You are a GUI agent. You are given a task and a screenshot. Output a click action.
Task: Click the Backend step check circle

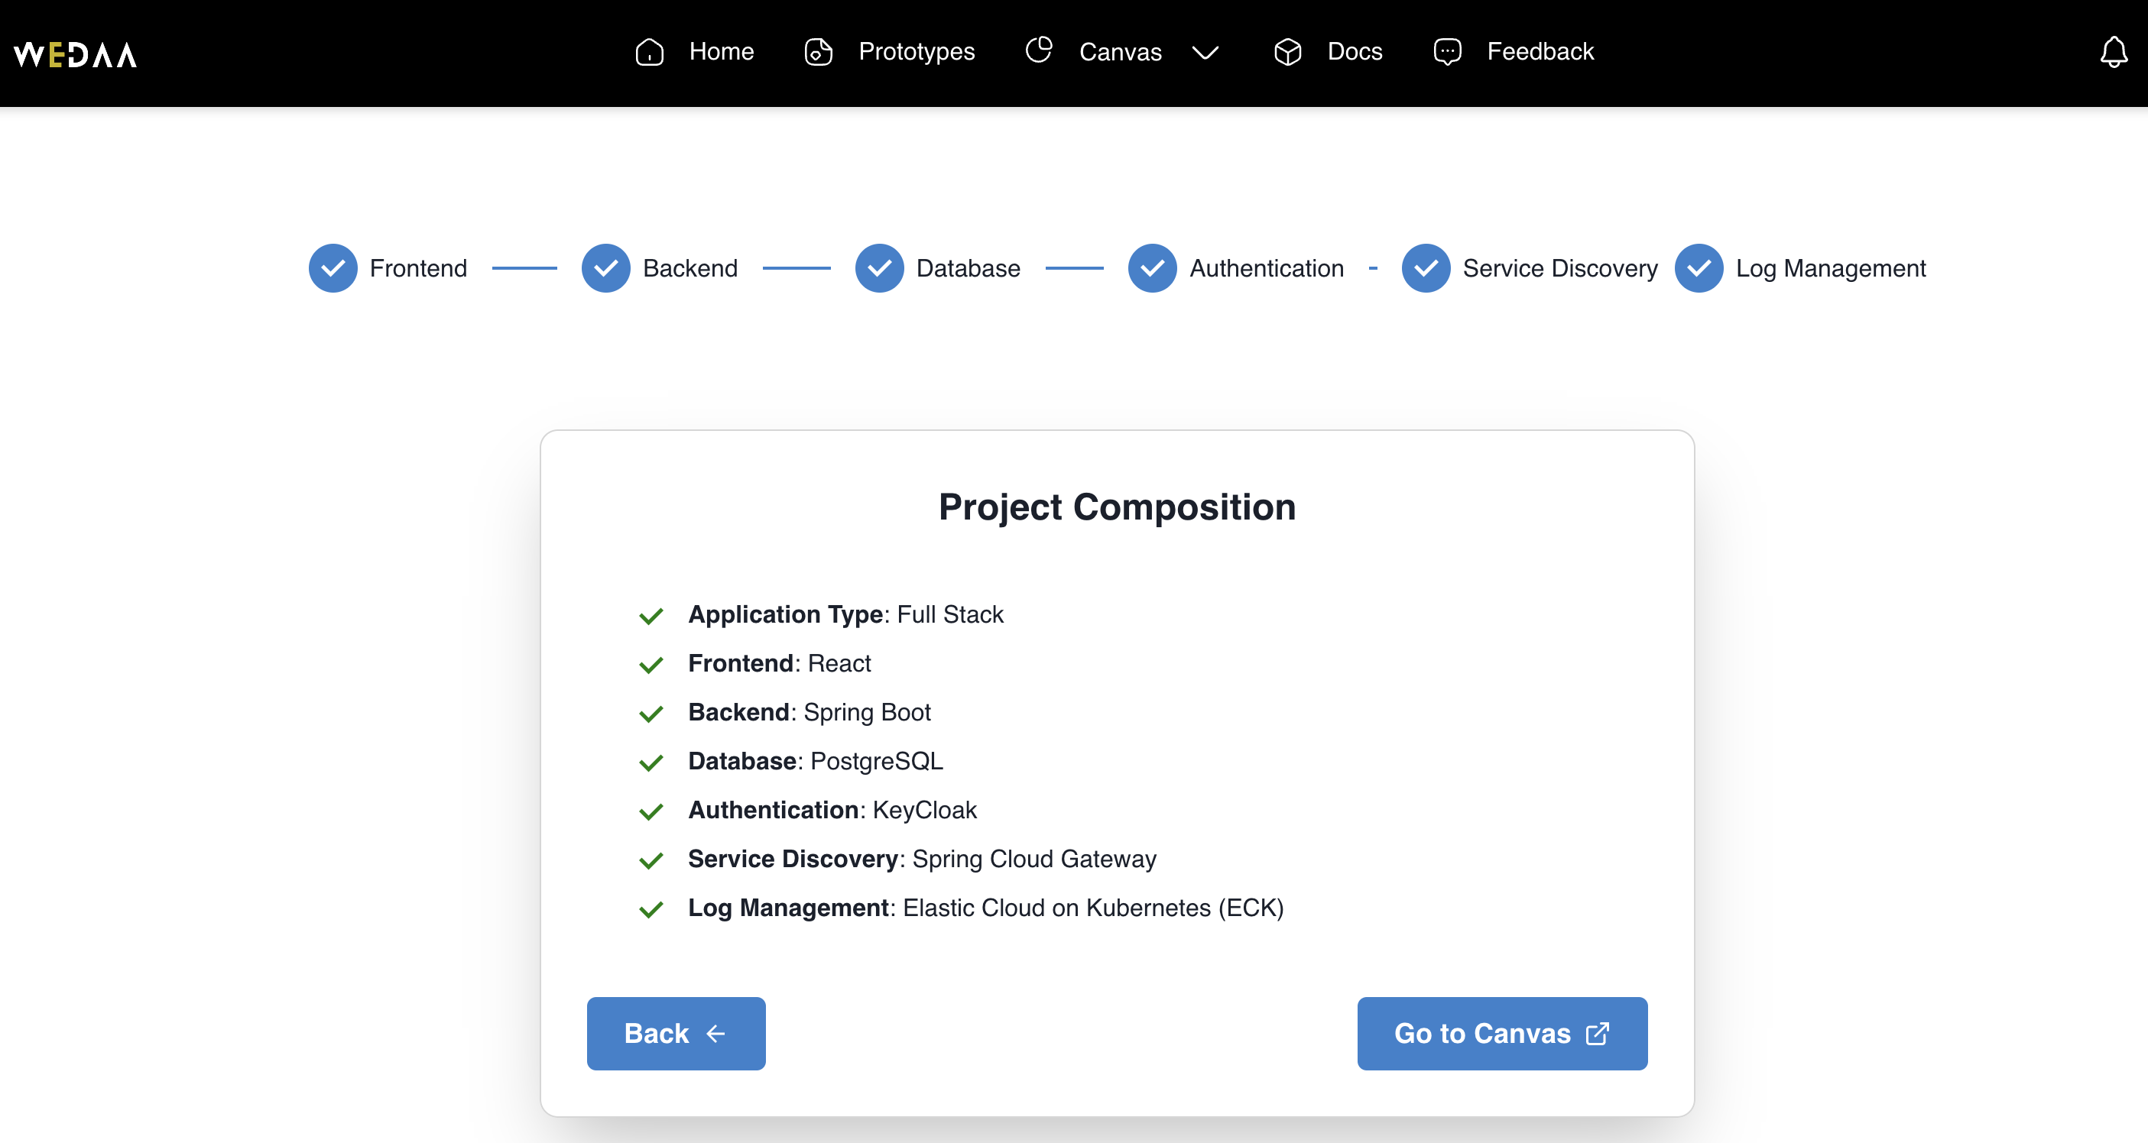(x=606, y=268)
